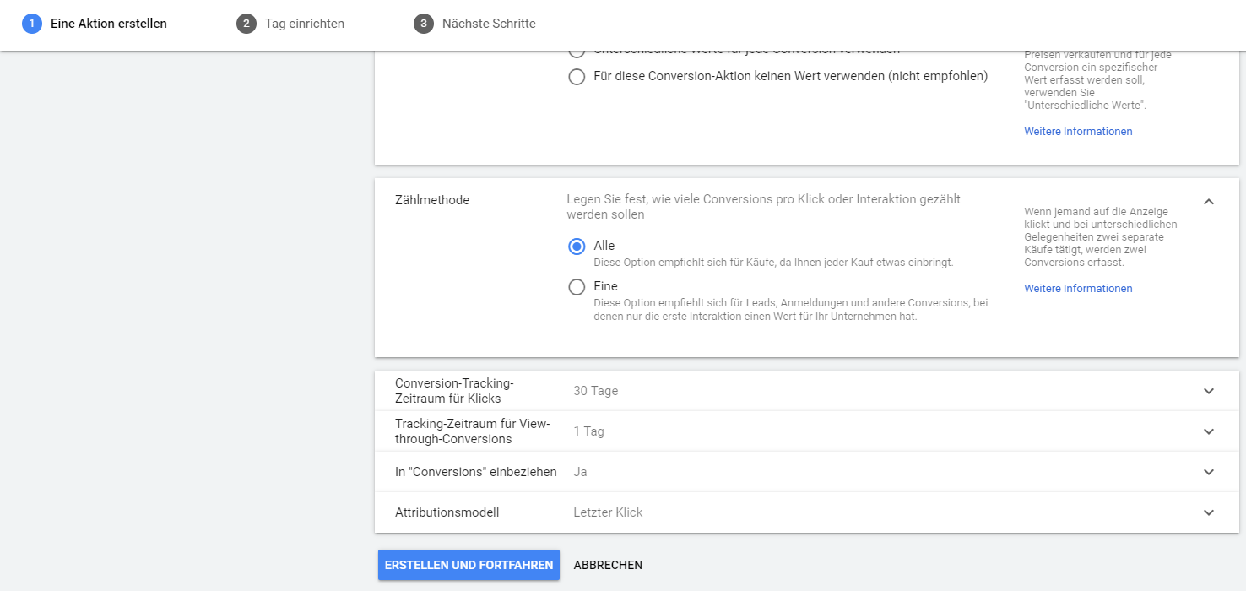The image size is (1246, 591).
Task: Click the '30 Tage' value
Action: (x=595, y=391)
